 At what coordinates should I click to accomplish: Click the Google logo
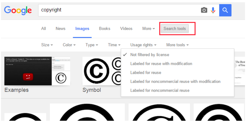[x=18, y=10]
